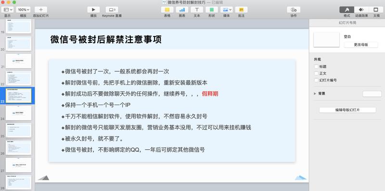This screenshot has height=191, width=385.
Task: Click the document title in window title bar
Action: [x=186, y=2]
